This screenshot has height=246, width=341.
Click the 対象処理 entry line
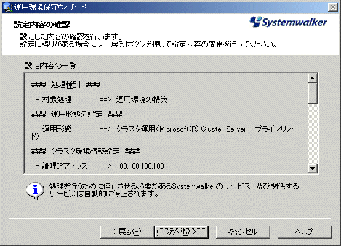[x=102, y=99]
